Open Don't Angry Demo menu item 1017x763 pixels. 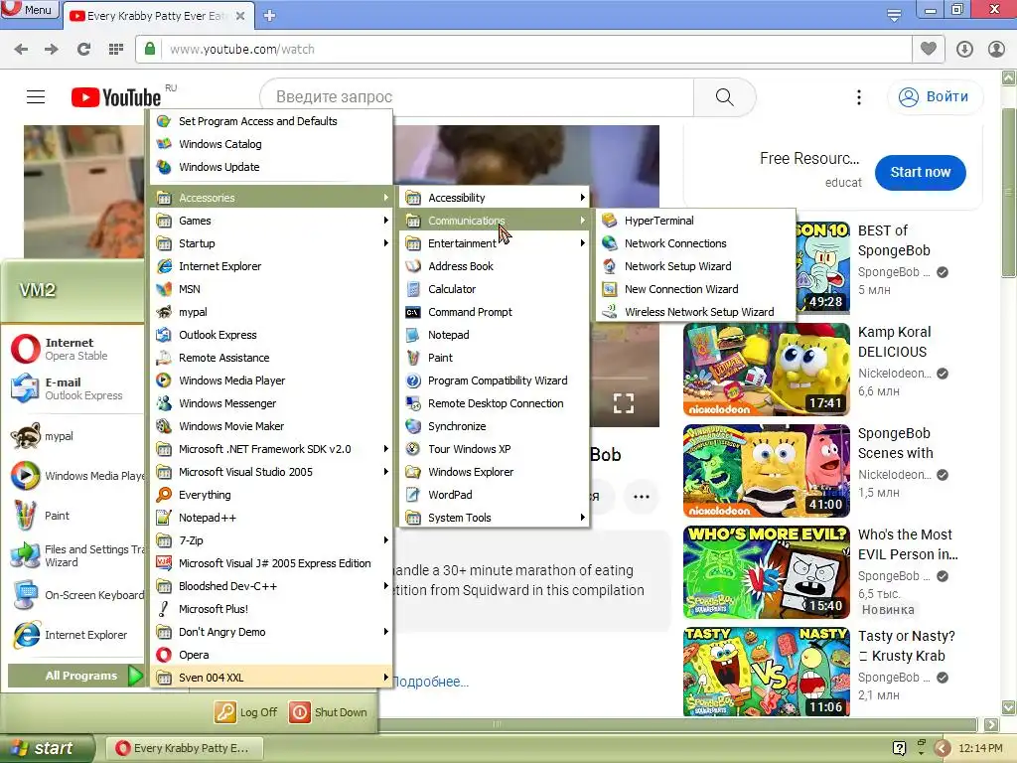click(272, 632)
